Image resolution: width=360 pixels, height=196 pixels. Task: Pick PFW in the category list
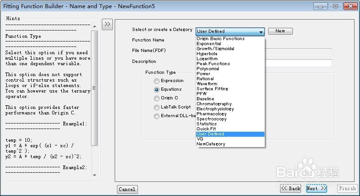coord(230,94)
